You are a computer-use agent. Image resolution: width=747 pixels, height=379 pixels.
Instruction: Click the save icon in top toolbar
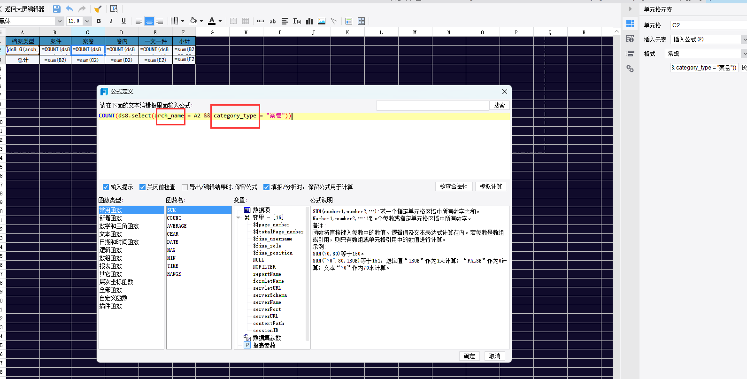56,8
